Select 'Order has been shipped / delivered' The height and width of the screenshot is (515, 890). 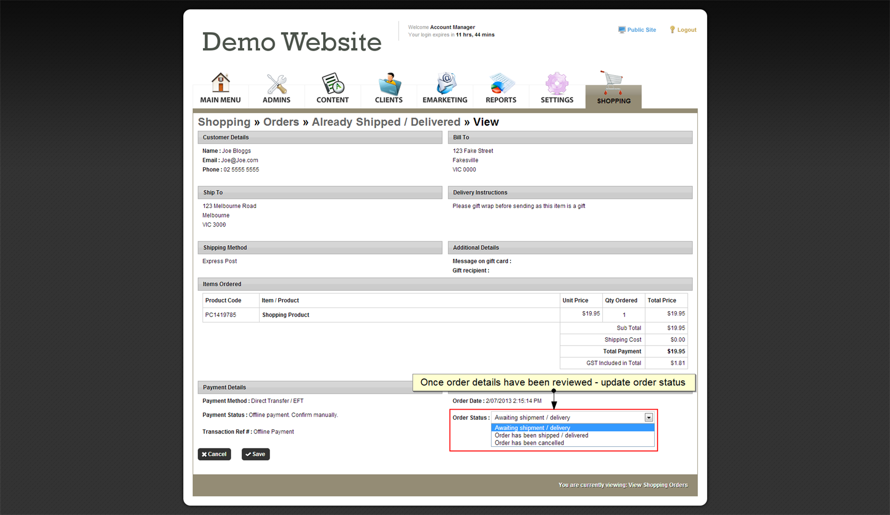pyautogui.click(x=541, y=436)
